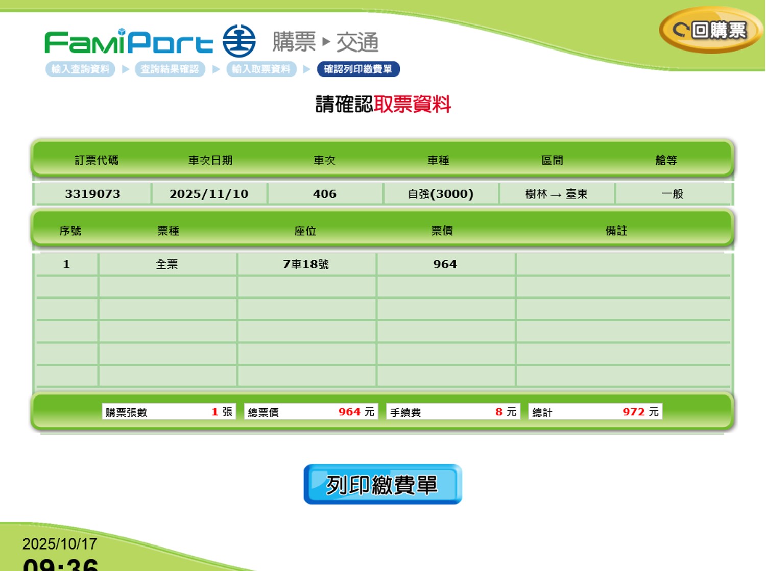This screenshot has height=571, width=766.
Task: Click the 手續費 8 元 fee field
Action: (x=453, y=412)
